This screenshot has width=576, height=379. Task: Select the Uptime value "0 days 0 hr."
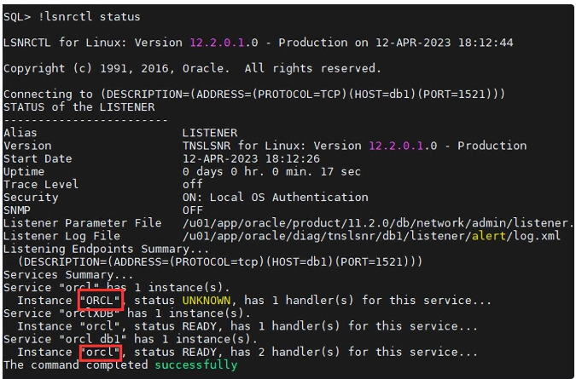coord(272,171)
